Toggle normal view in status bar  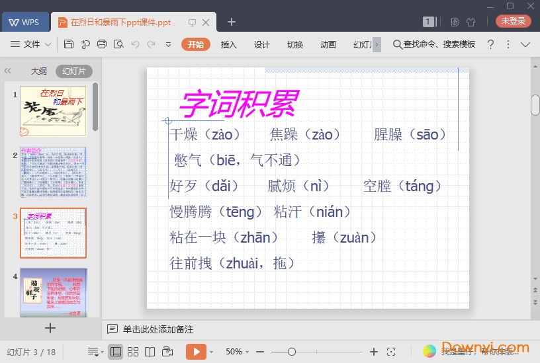[x=116, y=352]
